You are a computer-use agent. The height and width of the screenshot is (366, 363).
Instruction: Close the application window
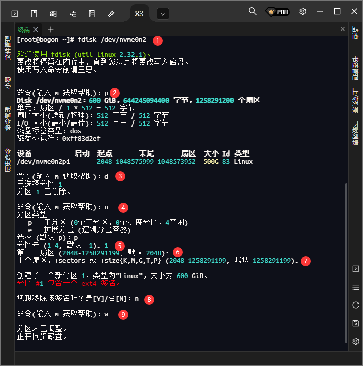pos(354,11)
